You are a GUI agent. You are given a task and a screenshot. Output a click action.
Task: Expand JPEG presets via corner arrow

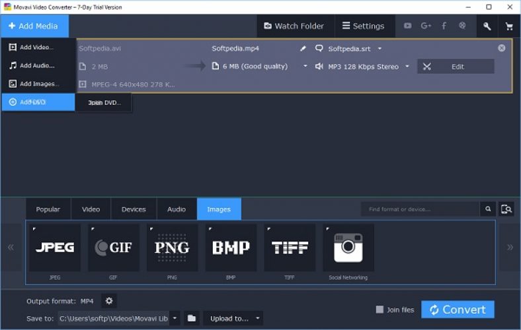pos(34,229)
